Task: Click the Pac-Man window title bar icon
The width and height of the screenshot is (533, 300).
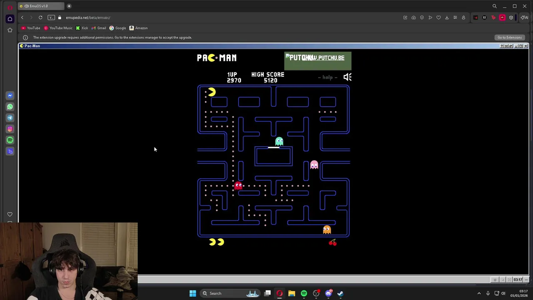Action: 22,46
